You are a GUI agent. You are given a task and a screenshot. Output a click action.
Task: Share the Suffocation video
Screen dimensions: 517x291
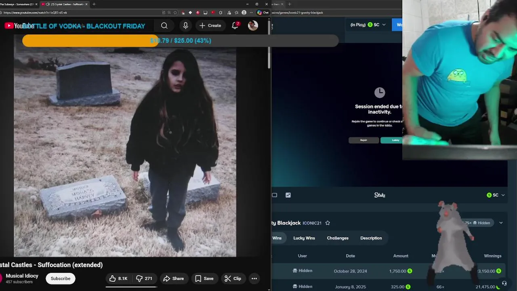(x=174, y=278)
